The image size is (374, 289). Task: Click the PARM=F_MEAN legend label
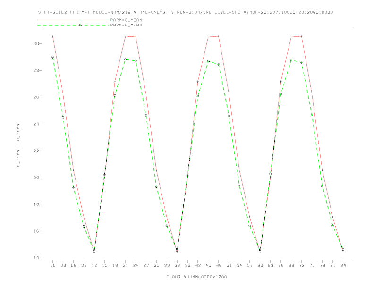(126, 25)
